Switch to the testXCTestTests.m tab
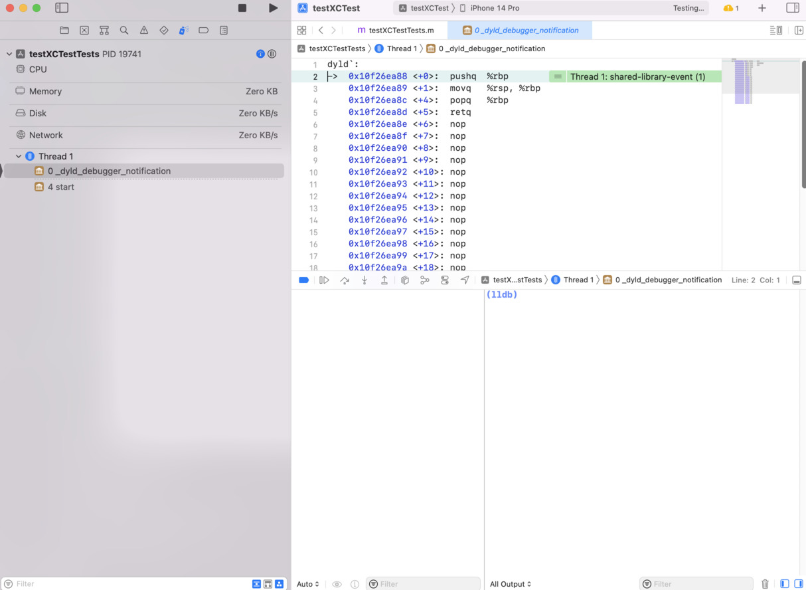806x590 pixels. [396, 30]
